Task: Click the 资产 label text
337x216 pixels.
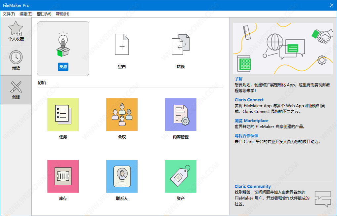Action: click(181, 198)
